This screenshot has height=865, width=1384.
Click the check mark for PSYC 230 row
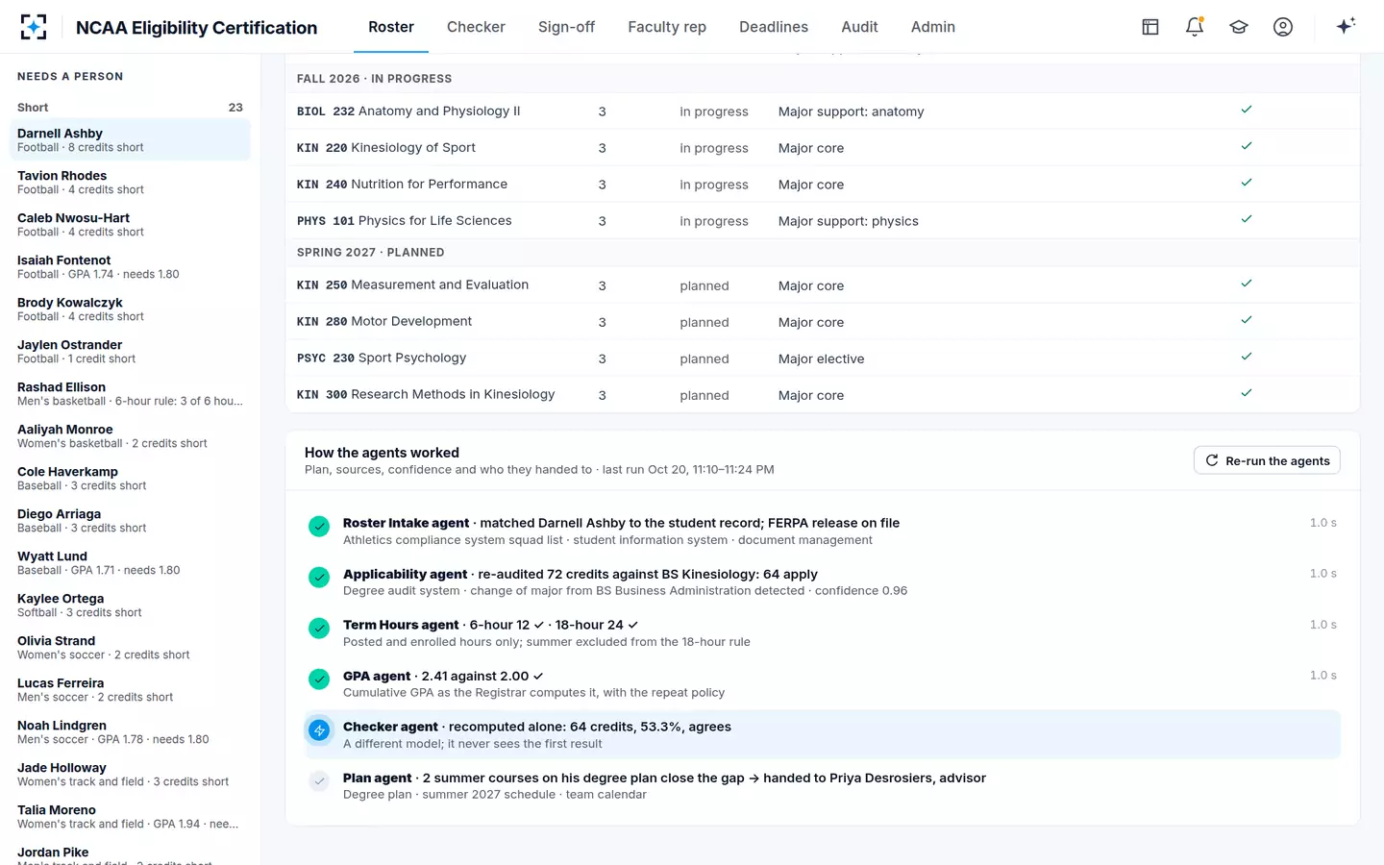click(1247, 357)
